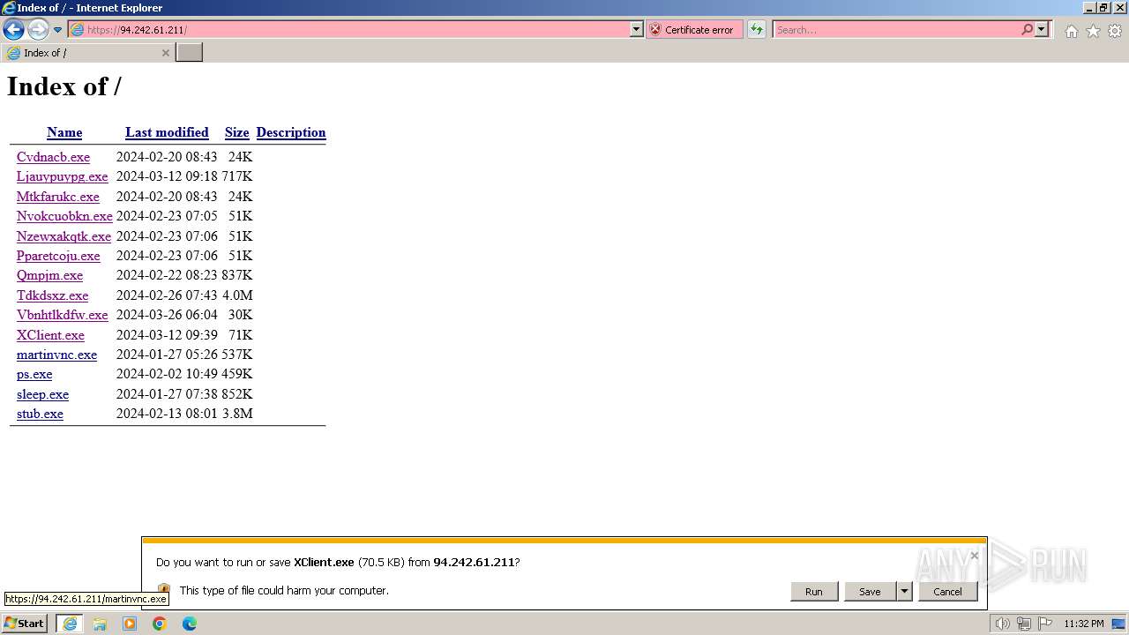Image resolution: width=1129 pixels, height=635 pixels.
Task: Open the Ljauypuypg.exe file link
Action: pos(62,176)
